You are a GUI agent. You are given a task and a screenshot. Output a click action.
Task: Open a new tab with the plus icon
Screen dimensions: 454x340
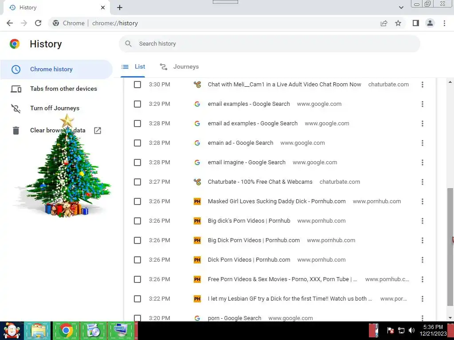pos(120,8)
